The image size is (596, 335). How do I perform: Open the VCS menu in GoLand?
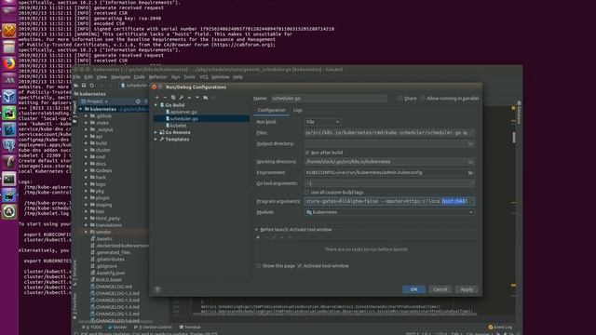pos(204,77)
